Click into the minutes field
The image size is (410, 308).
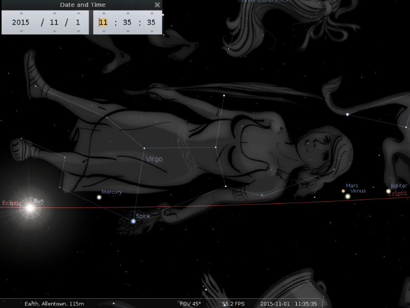(127, 23)
